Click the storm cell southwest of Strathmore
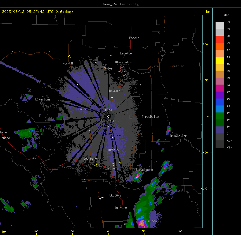Screen dimensions: 241x235 138,176
